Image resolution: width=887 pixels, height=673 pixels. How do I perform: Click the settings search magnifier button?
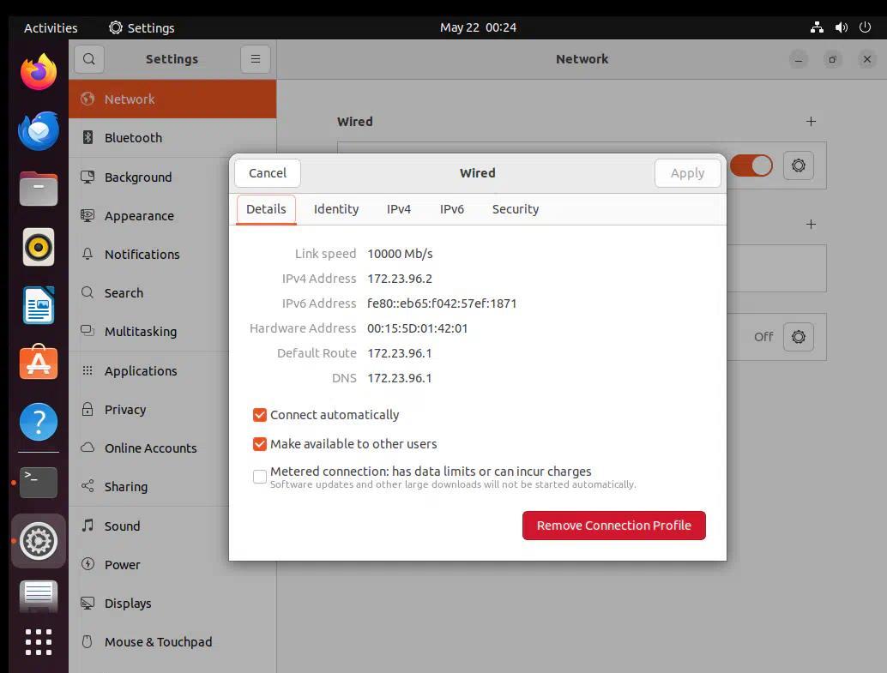89,59
